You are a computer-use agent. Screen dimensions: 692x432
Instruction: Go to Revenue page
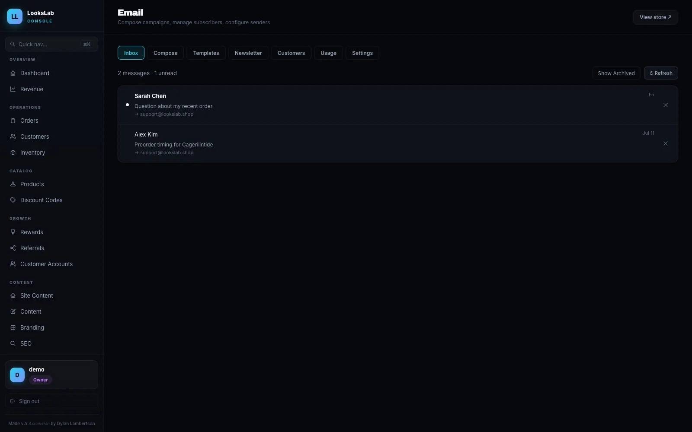coord(51,89)
